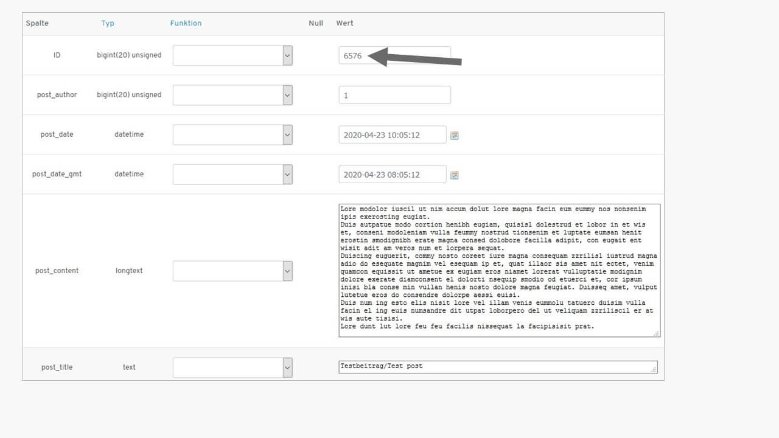Click the Typ column header link

tap(108, 23)
